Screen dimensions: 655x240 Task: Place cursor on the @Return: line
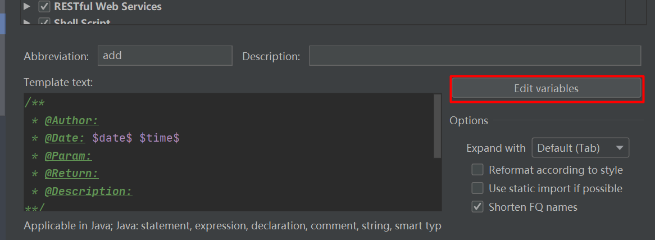71,174
